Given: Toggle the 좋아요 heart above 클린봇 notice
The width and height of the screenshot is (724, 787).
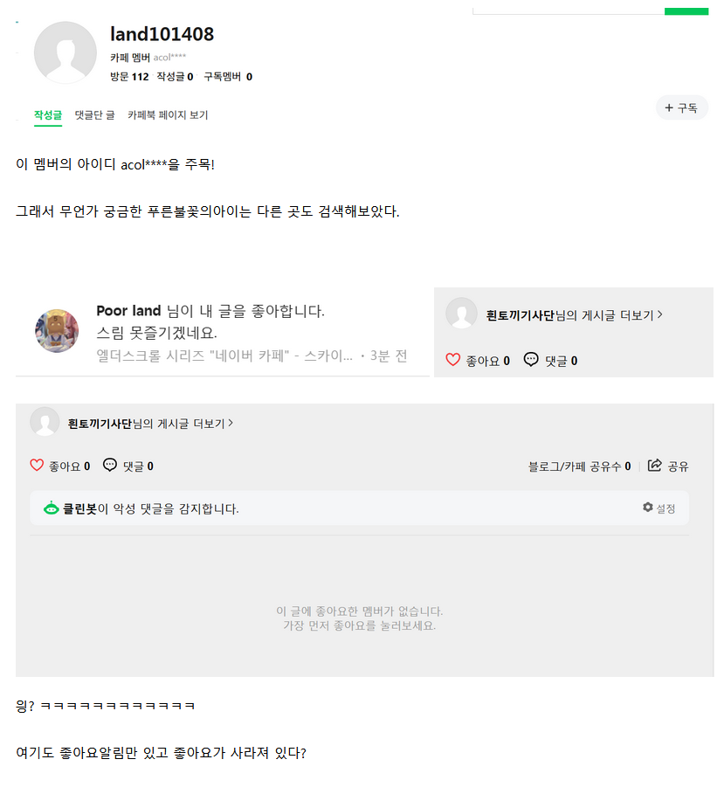Looking at the screenshot, I should click(x=37, y=466).
